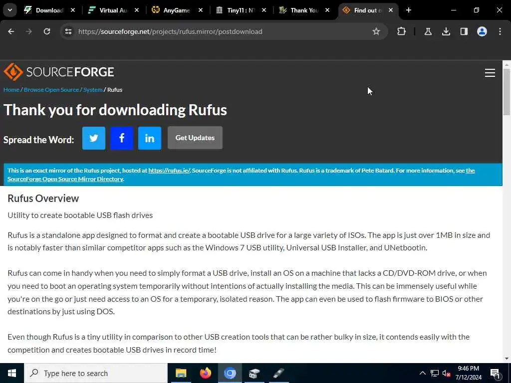511x383 pixels.
Task: Click the SourceForge logo
Action: click(59, 72)
